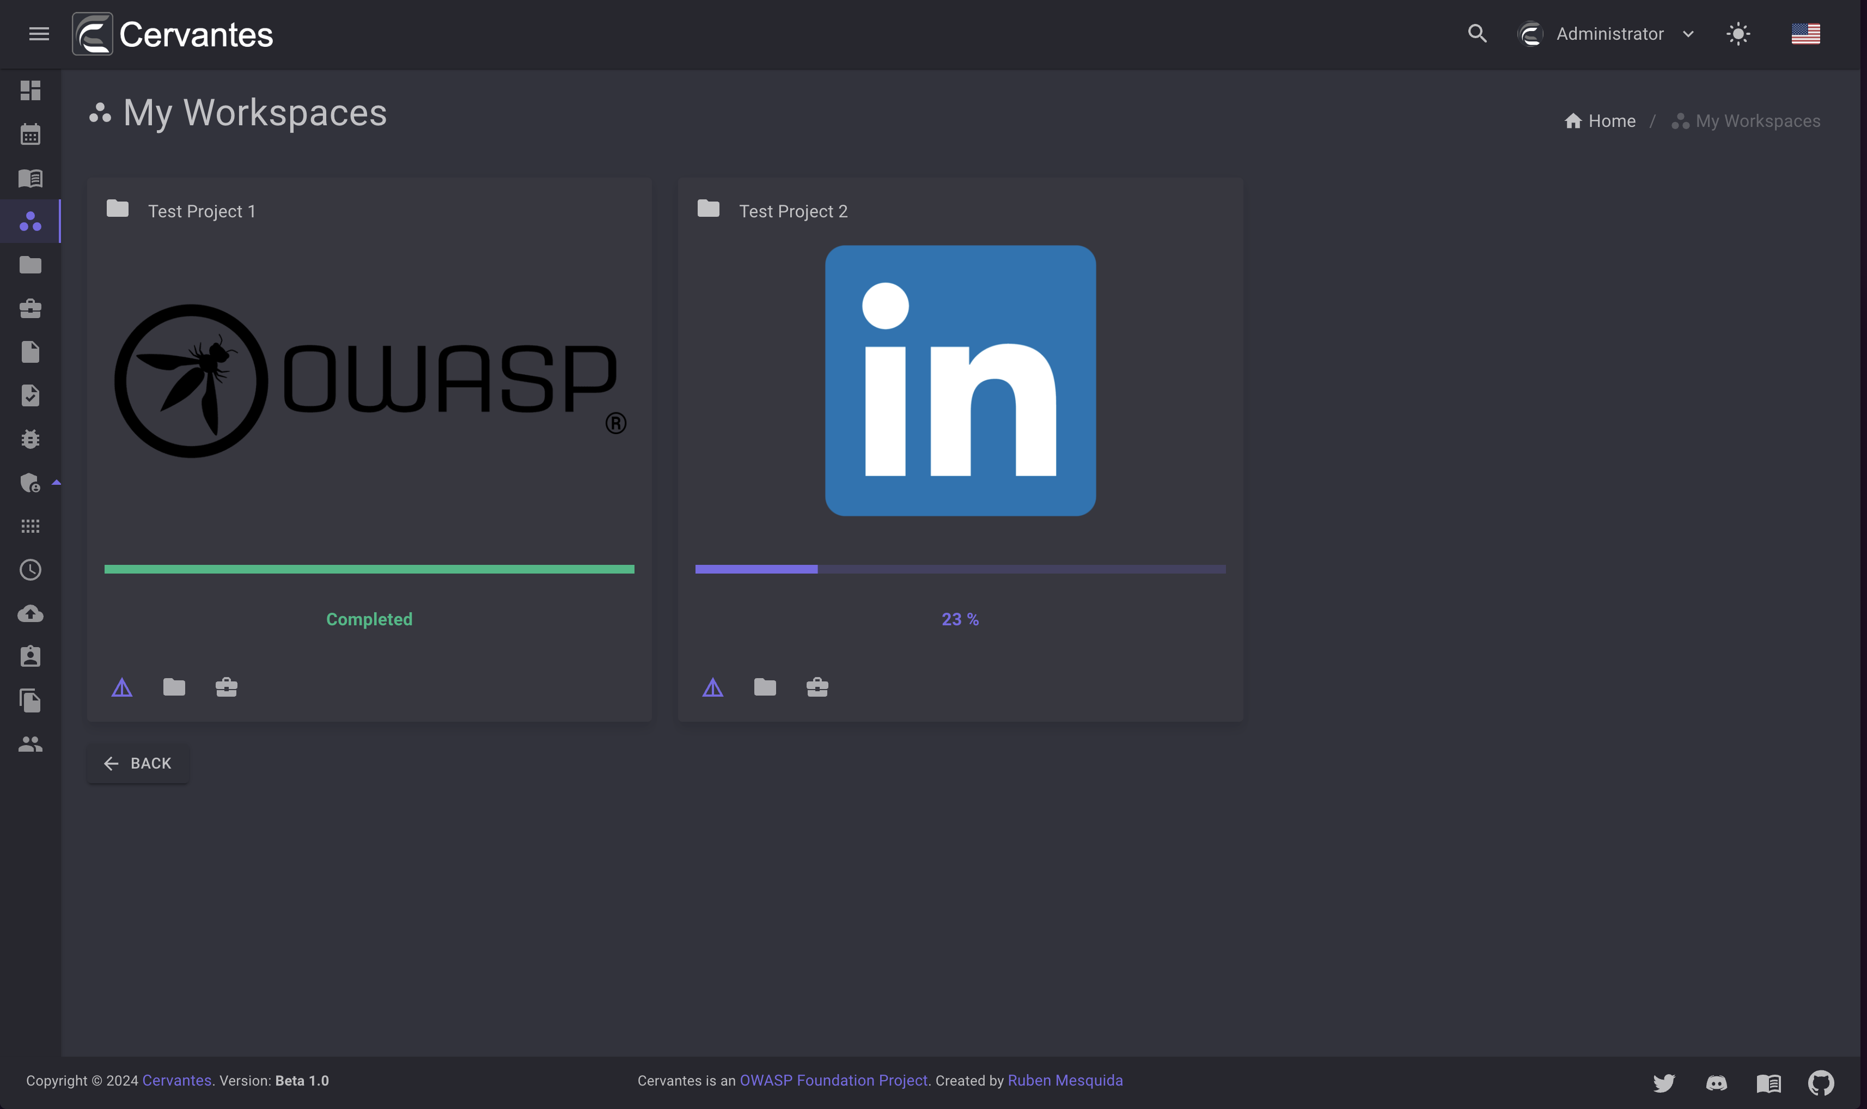This screenshot has height=1109, width=1867.
Task: Open client briefcase icon for Test Project 1
Action: click(x=227, y=687)
